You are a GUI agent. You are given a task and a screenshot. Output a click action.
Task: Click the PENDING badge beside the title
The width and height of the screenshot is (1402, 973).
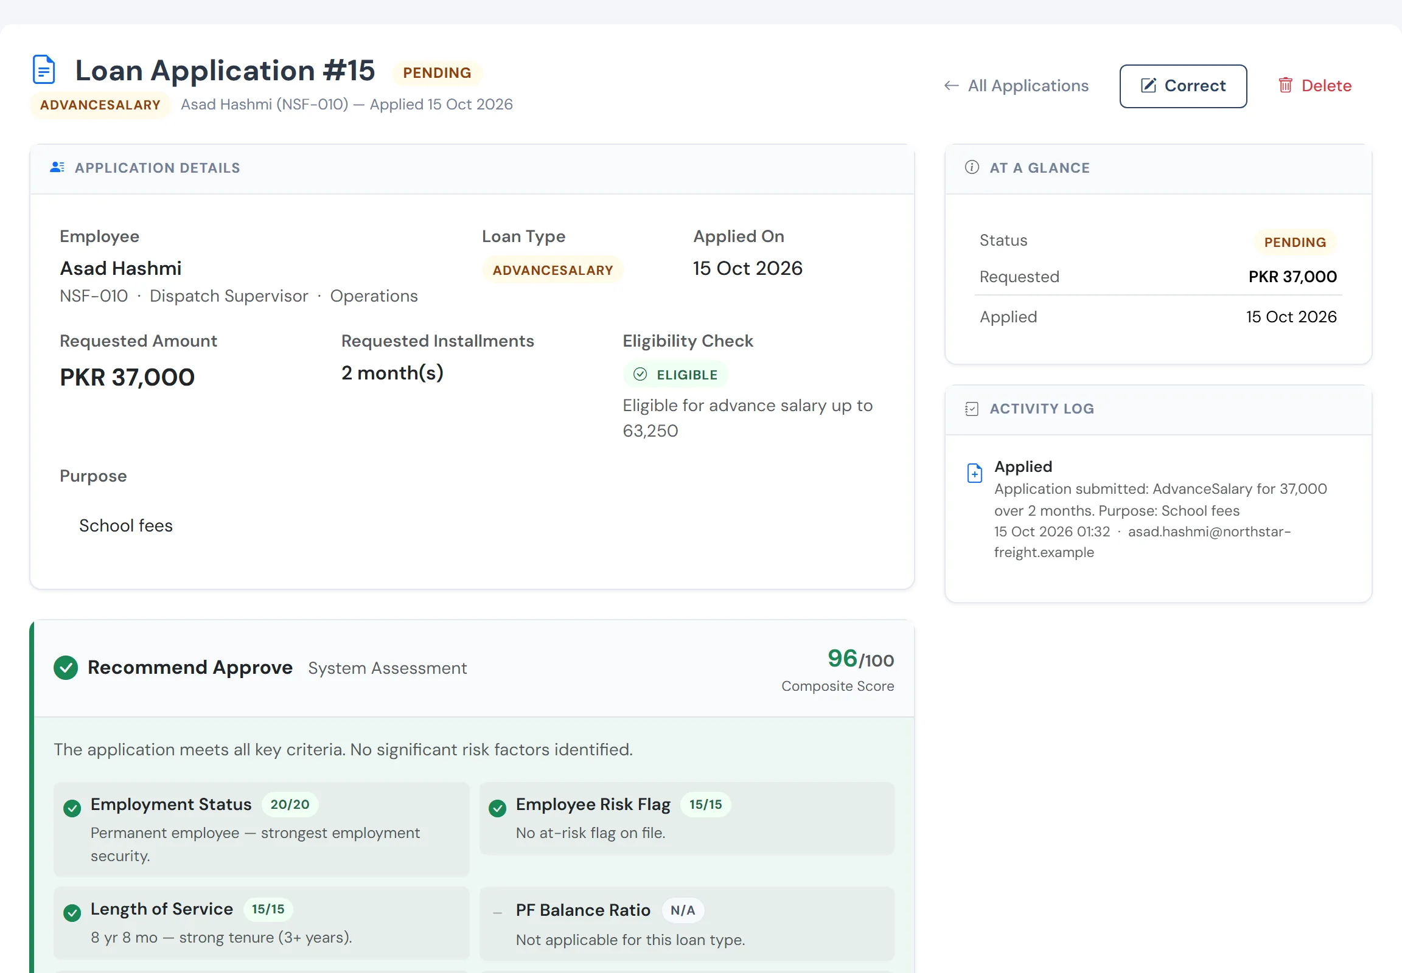coord(437,73)
